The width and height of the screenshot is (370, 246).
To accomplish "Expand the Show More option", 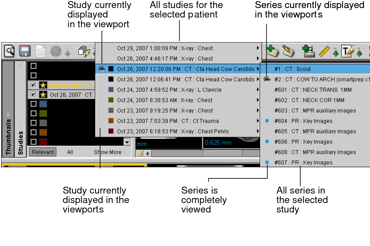I will (110, 152).
